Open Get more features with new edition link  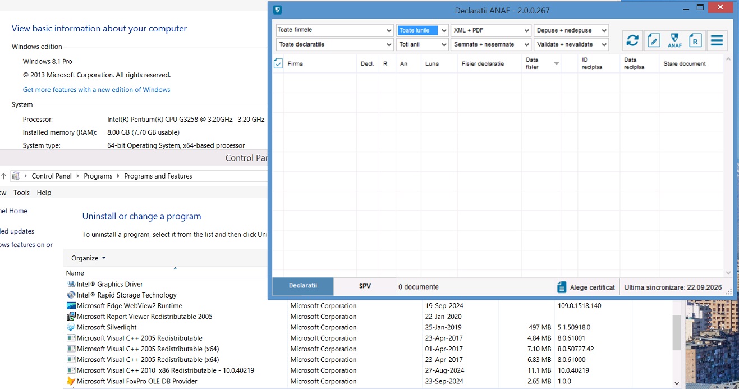point(97,90)
